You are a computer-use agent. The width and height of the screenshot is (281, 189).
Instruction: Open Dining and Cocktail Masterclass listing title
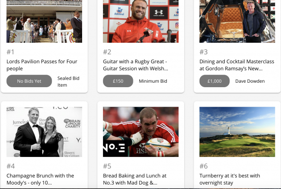pyautogui.click(x=237, y=65)
